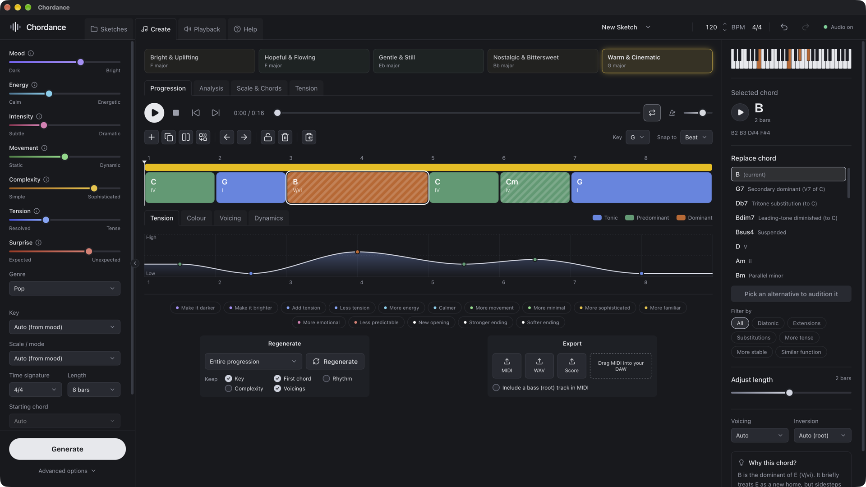Click the BPM stepper arrows
866x487 pixels.
tap(724, 27)
